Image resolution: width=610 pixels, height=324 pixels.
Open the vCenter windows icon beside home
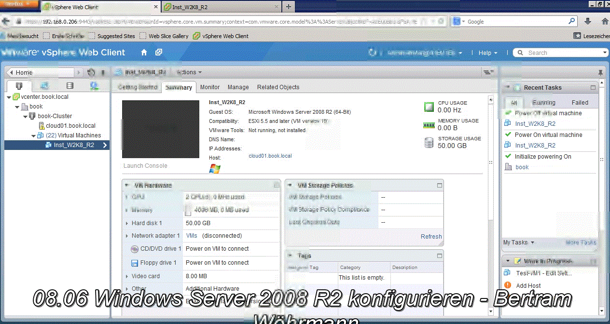click(x=158, y=53)
